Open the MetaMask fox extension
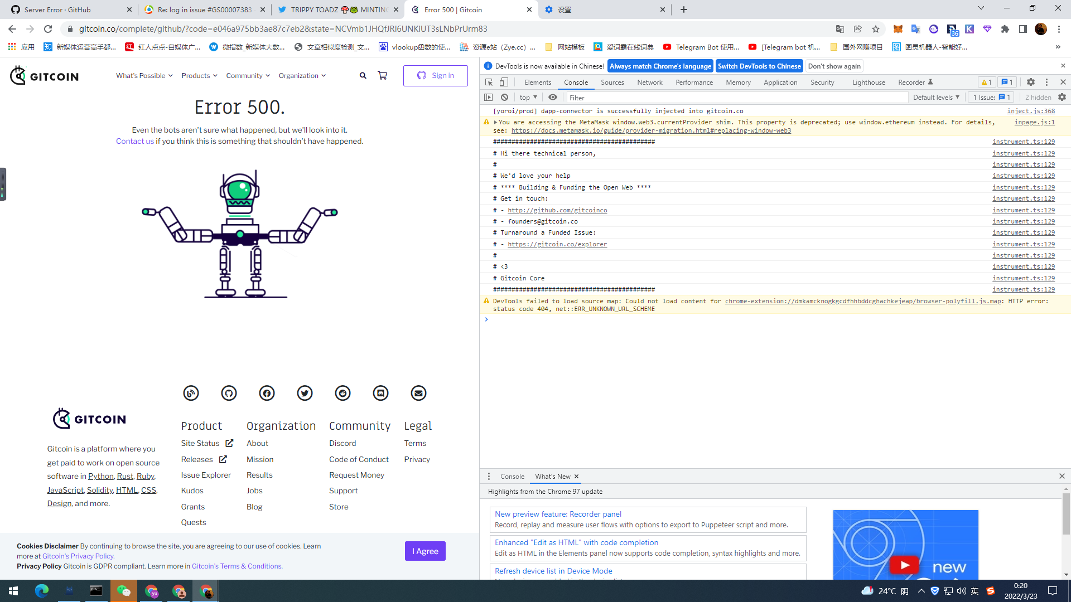Screen dimensions: 1071x602 (x=898, y=29)
